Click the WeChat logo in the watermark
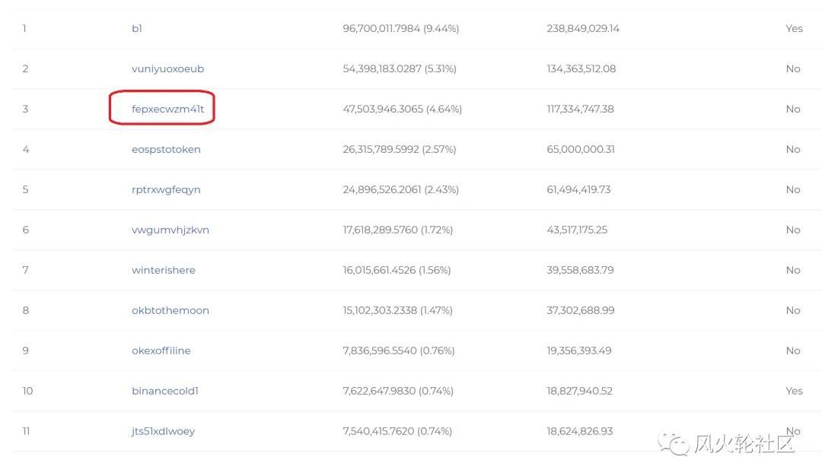 click(672, 443)
